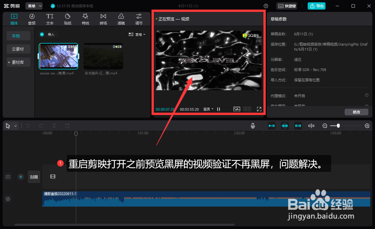
Task: Click the 封面 cover button
Action: click(x=34, y=177)
